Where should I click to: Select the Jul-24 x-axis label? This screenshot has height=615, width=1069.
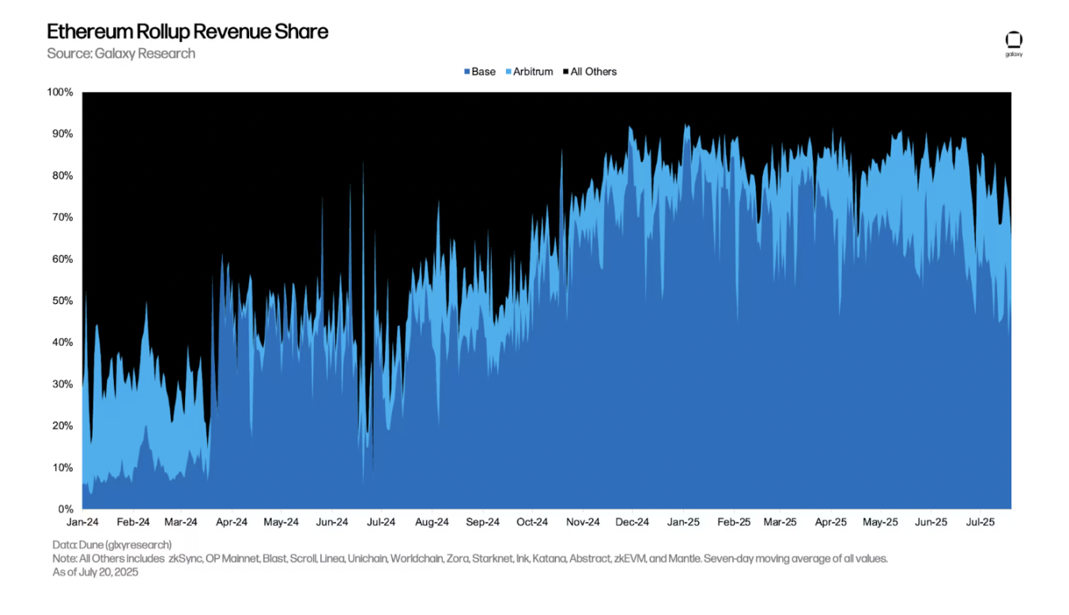tap(382, 523)
